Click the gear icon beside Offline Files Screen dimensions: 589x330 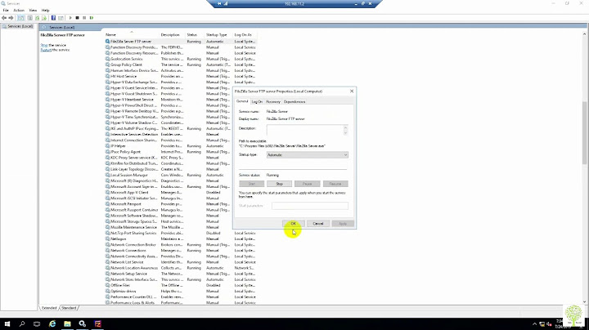coord(107,285)
